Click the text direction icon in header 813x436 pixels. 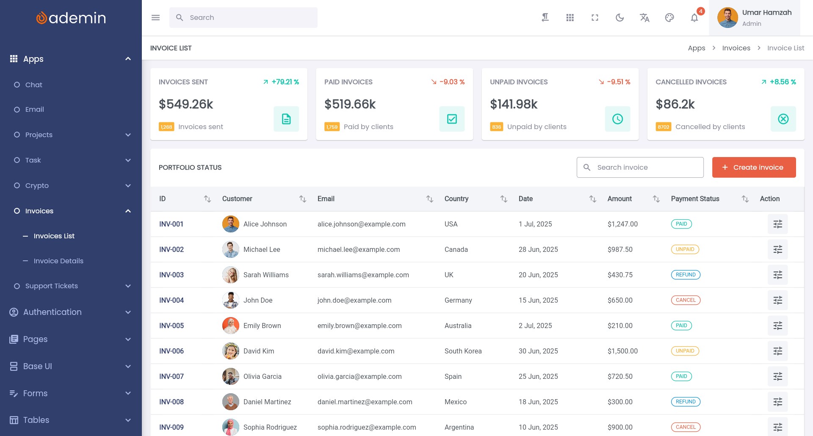(545, 18)
